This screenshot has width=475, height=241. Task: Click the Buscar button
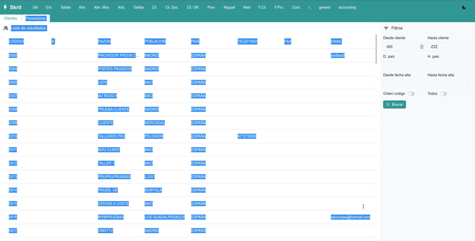(x=394, y=104)
